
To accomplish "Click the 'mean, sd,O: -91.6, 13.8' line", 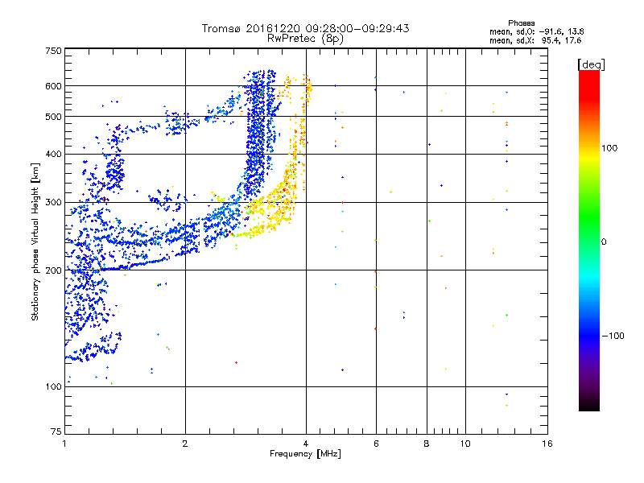I will click(536, 31).
